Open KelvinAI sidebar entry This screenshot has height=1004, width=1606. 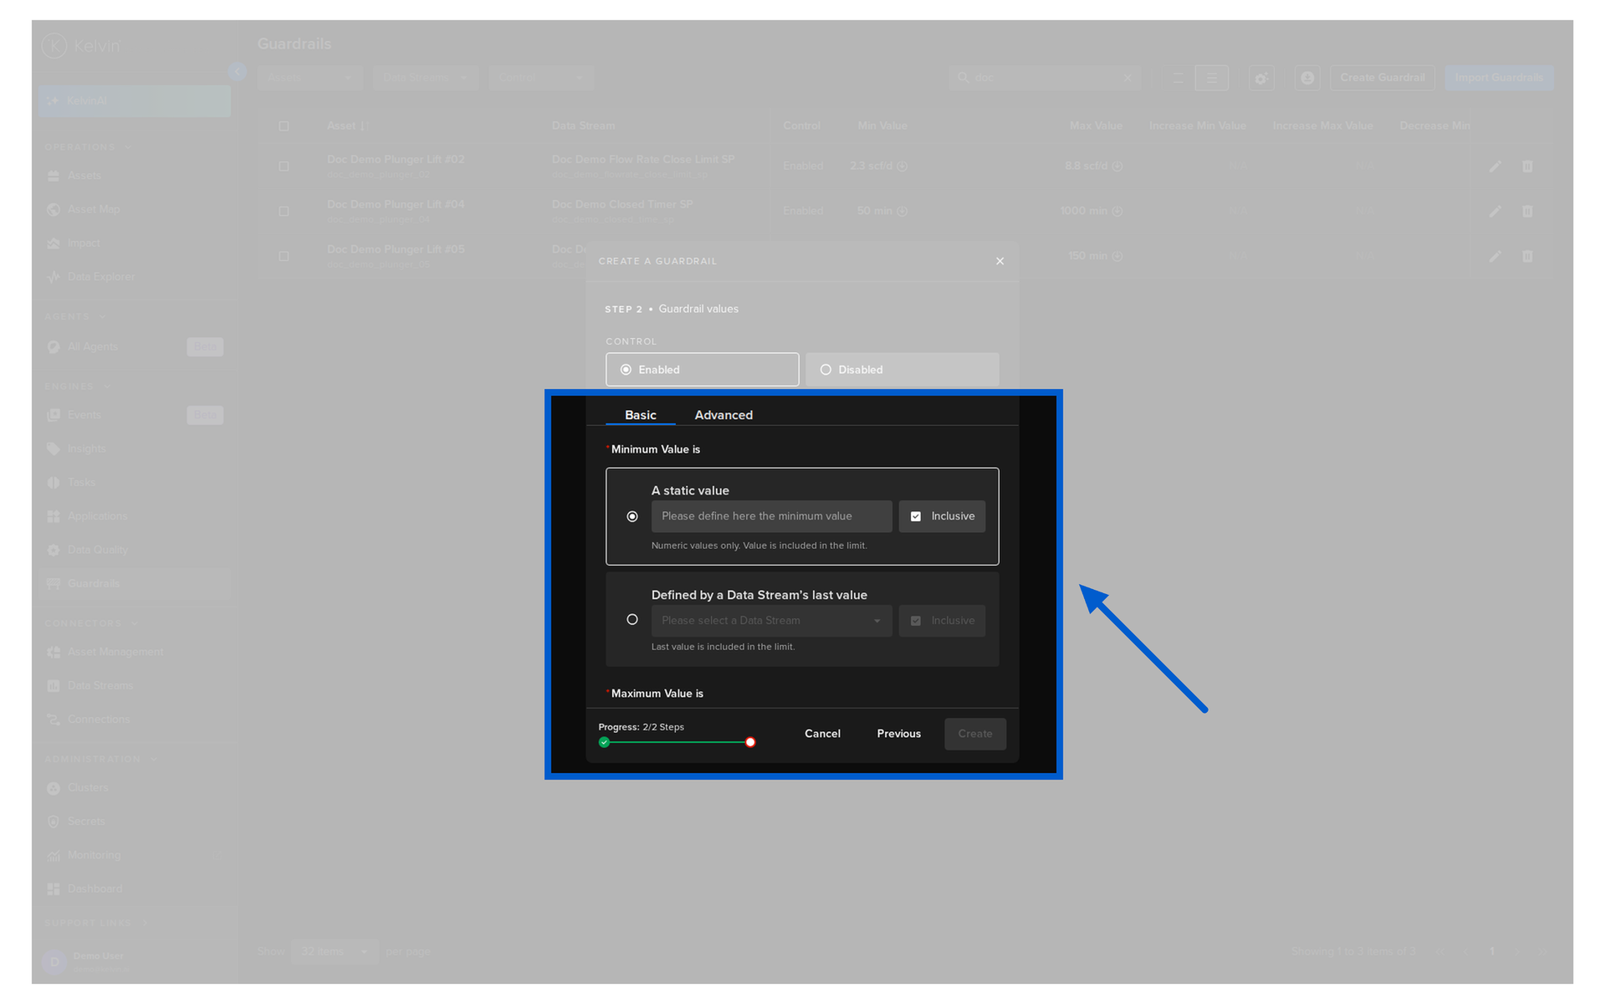(134, 100)
